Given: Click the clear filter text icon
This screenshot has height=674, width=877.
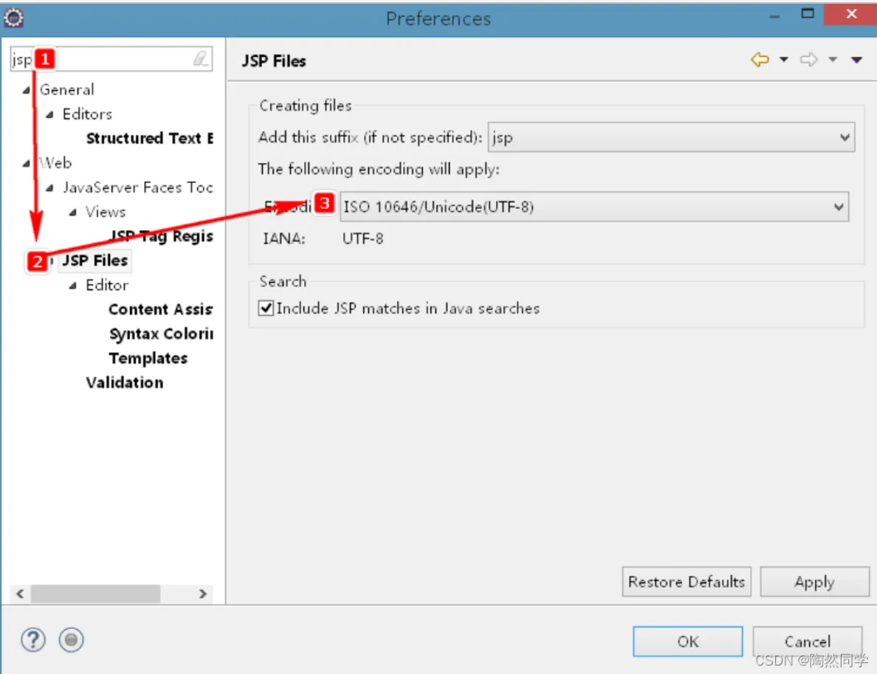Looking at the screenshot, I should click(200, 58).
